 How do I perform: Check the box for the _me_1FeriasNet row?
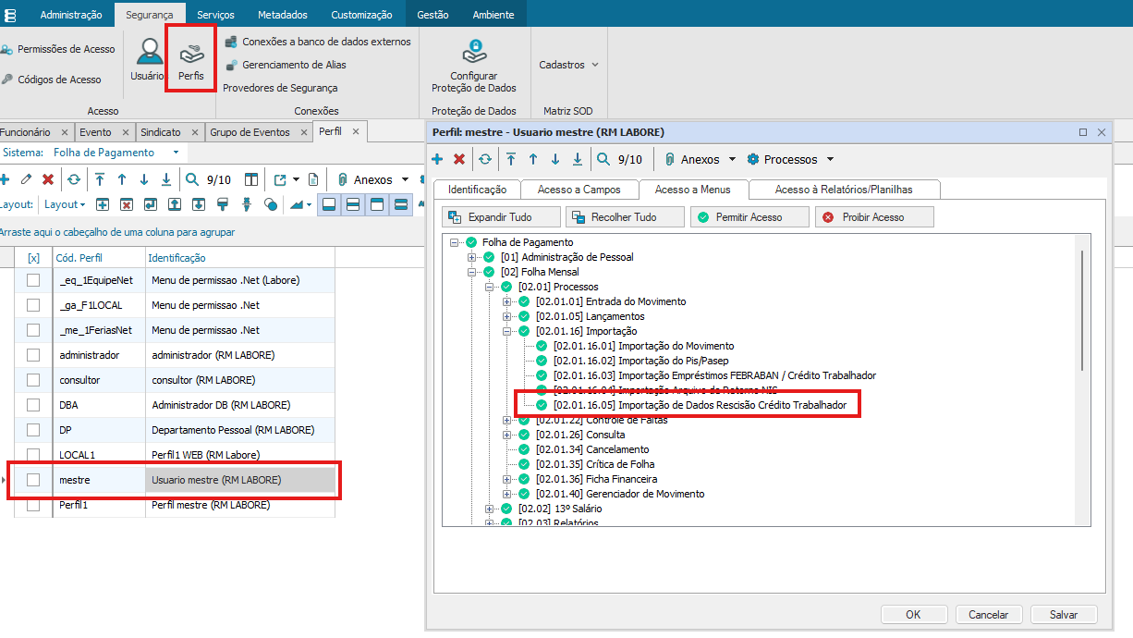tap(33, 330)
